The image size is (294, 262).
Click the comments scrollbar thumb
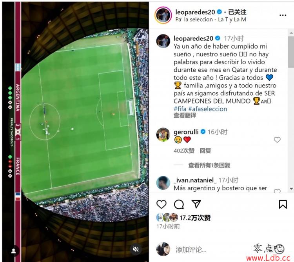[291, 52]
